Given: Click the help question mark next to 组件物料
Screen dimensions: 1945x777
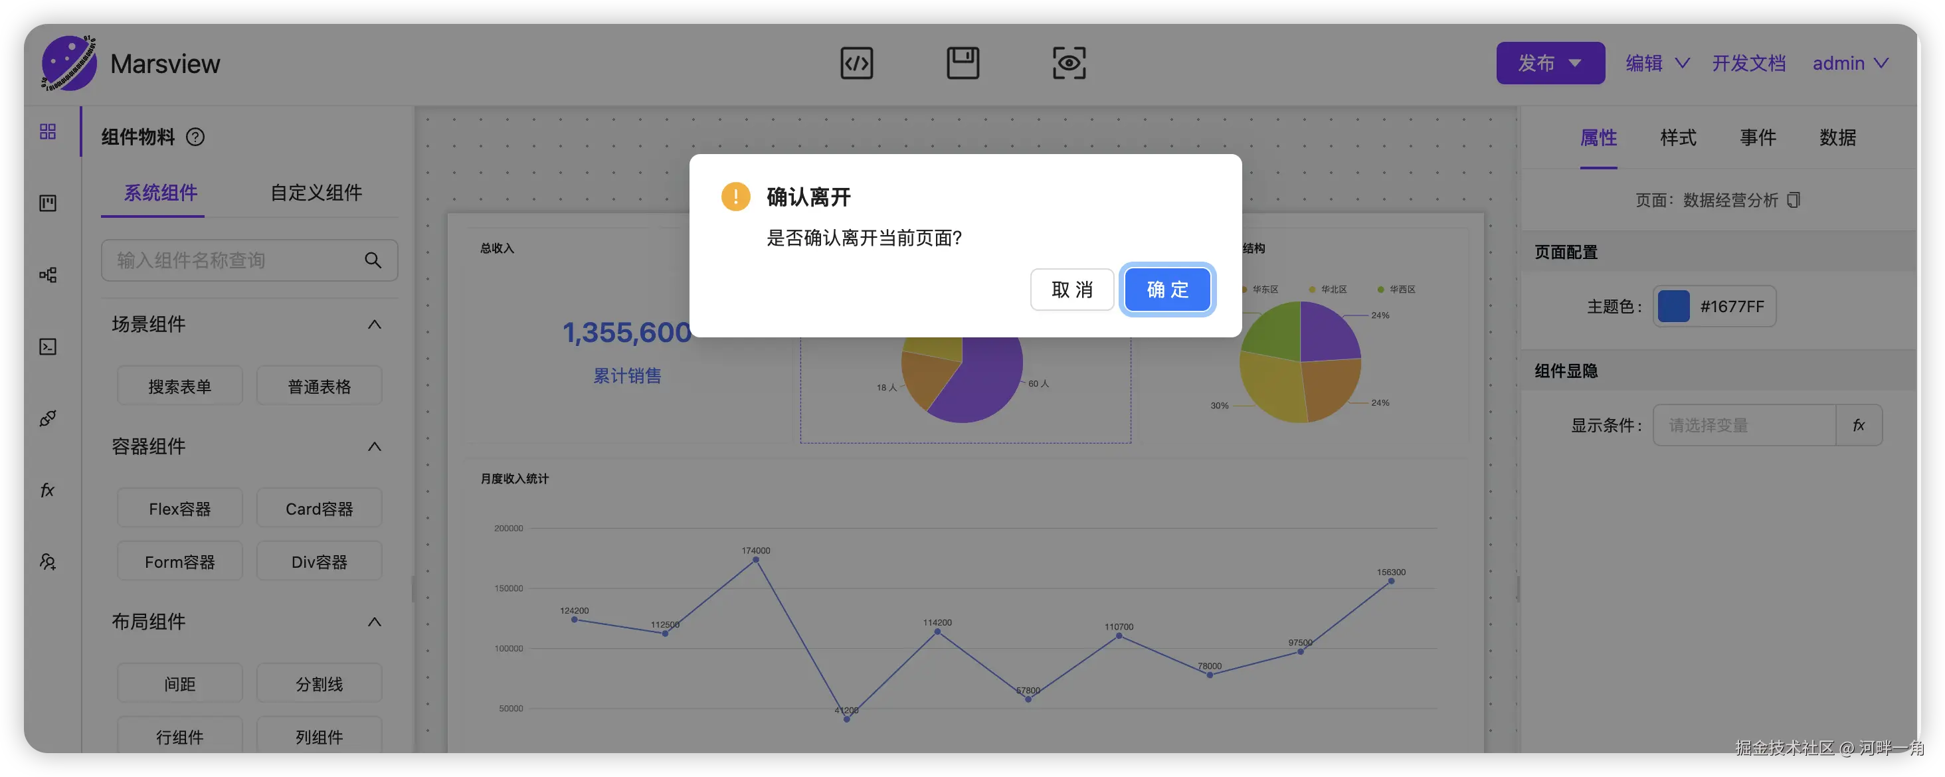Looking at the screenshot, I should click(195, 137).
